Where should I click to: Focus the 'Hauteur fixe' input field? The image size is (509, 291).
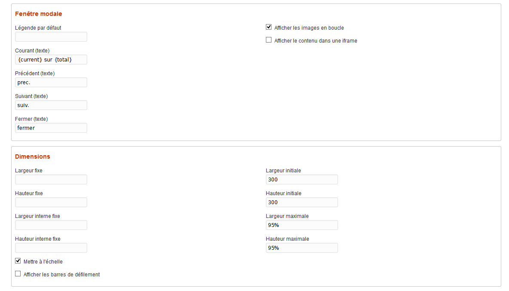[x=51, y=202]
